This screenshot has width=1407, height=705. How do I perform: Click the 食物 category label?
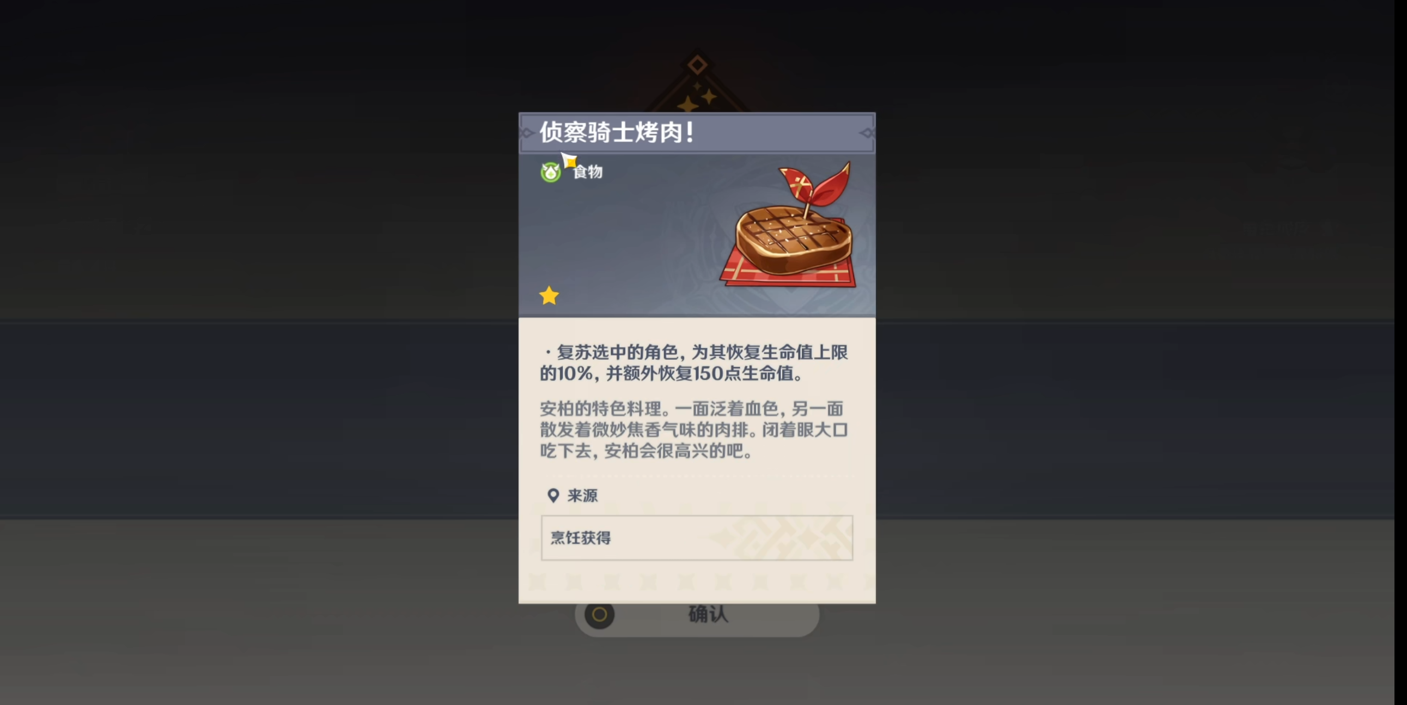[588, 171]
